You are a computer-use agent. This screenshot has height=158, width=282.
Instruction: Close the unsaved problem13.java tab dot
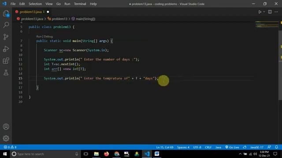(48, 12)
